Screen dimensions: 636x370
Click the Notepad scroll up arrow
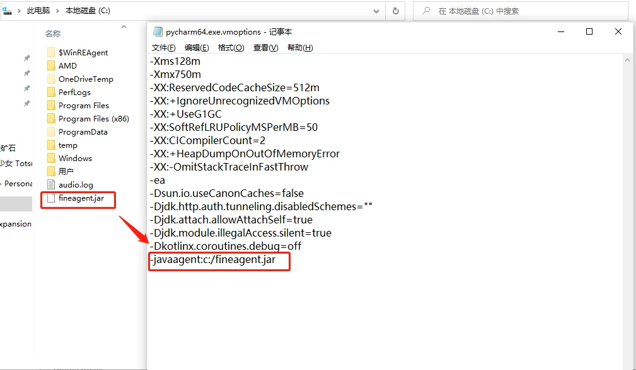[627, 60]
